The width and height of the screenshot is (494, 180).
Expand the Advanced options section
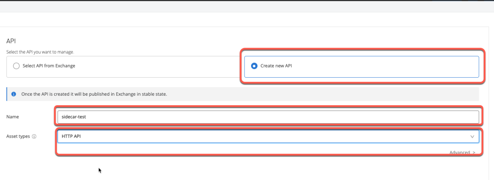[x=462, y=152]
